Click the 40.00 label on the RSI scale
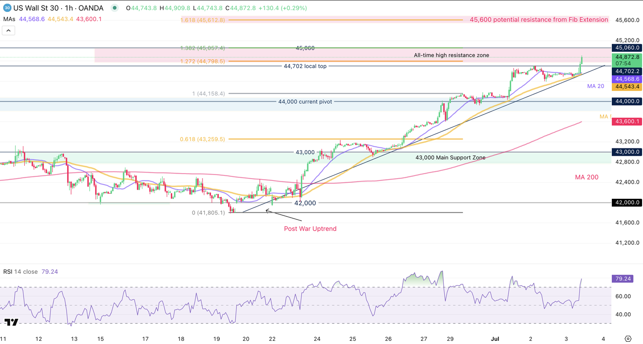The image size is (643, 344). 623,315
